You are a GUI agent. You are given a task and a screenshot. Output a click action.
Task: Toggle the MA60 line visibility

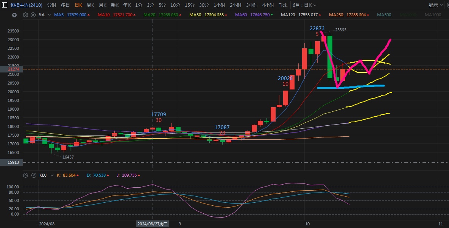[x=252, y=15]
